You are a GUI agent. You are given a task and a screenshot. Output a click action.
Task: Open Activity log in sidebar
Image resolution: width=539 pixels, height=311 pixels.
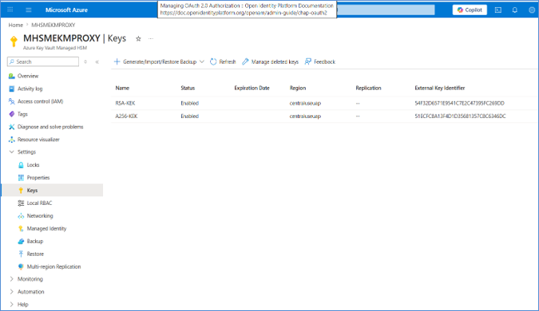(x=30, y=89)
